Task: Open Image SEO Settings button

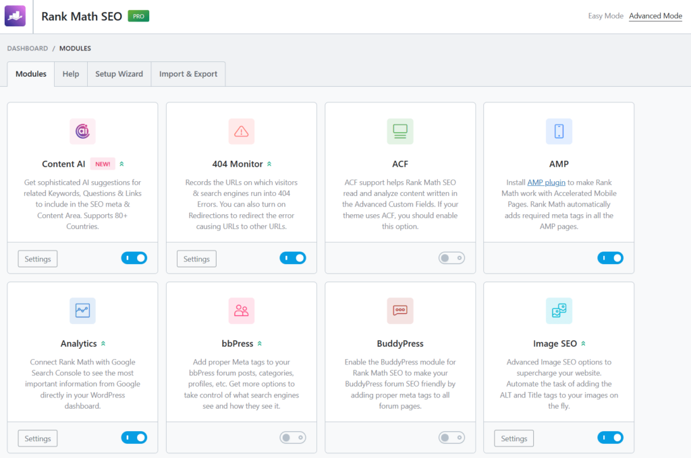Action: (x=514, y=438)
